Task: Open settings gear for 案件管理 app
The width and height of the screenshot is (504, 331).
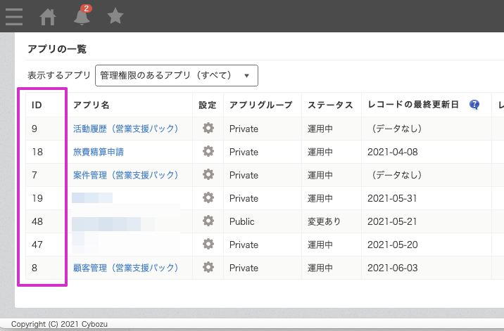Action: [x=208, y=174]
